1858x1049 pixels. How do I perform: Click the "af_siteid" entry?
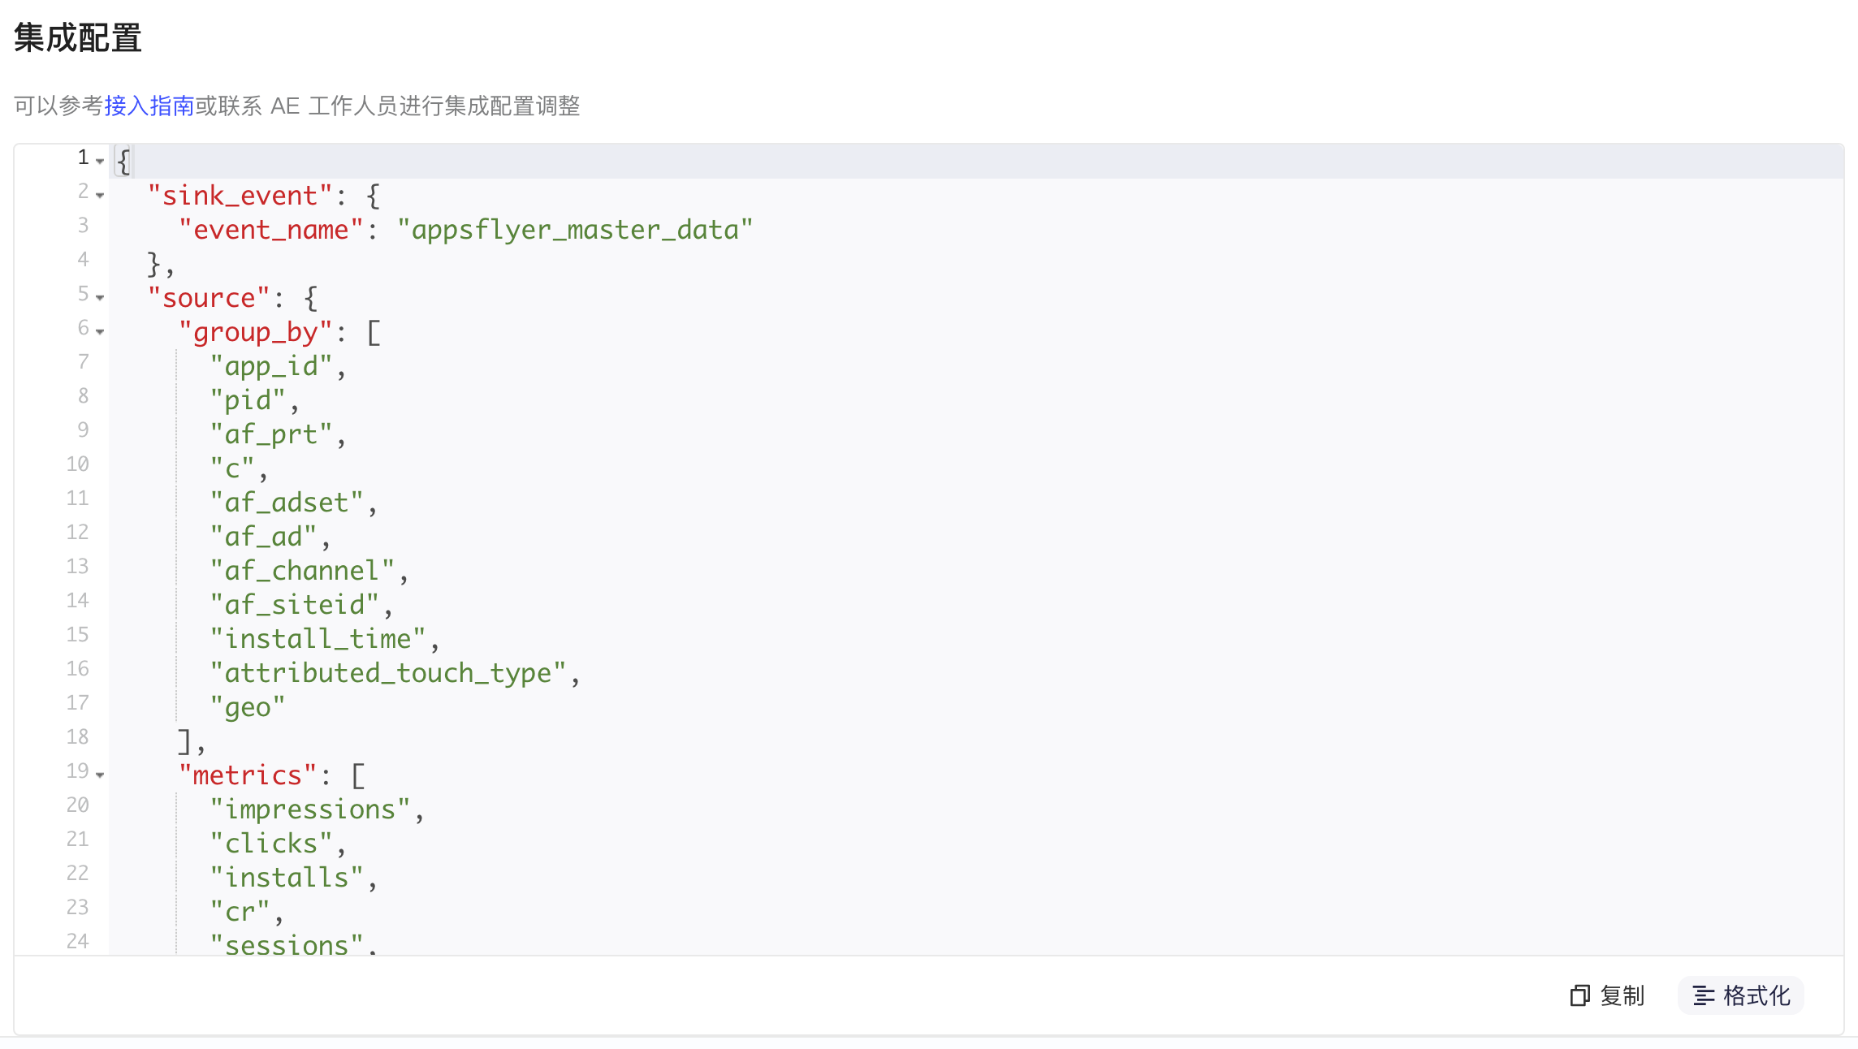[x=294, y=605]
